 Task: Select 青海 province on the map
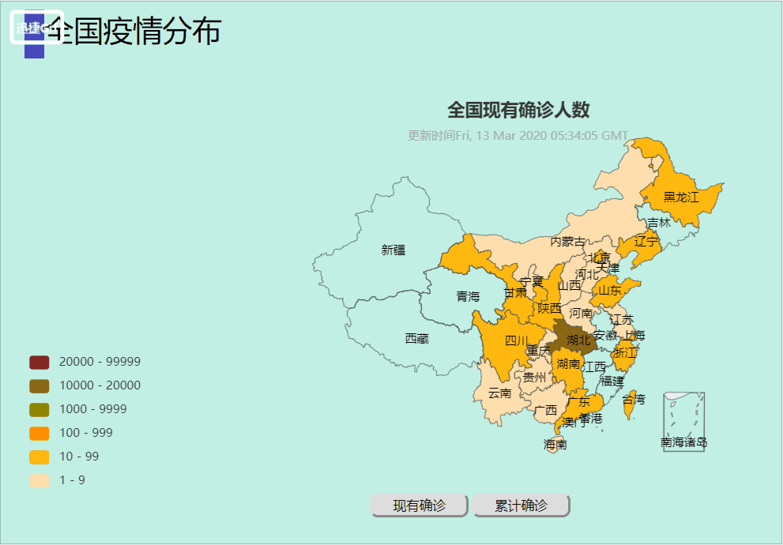(x=467, y=297)
